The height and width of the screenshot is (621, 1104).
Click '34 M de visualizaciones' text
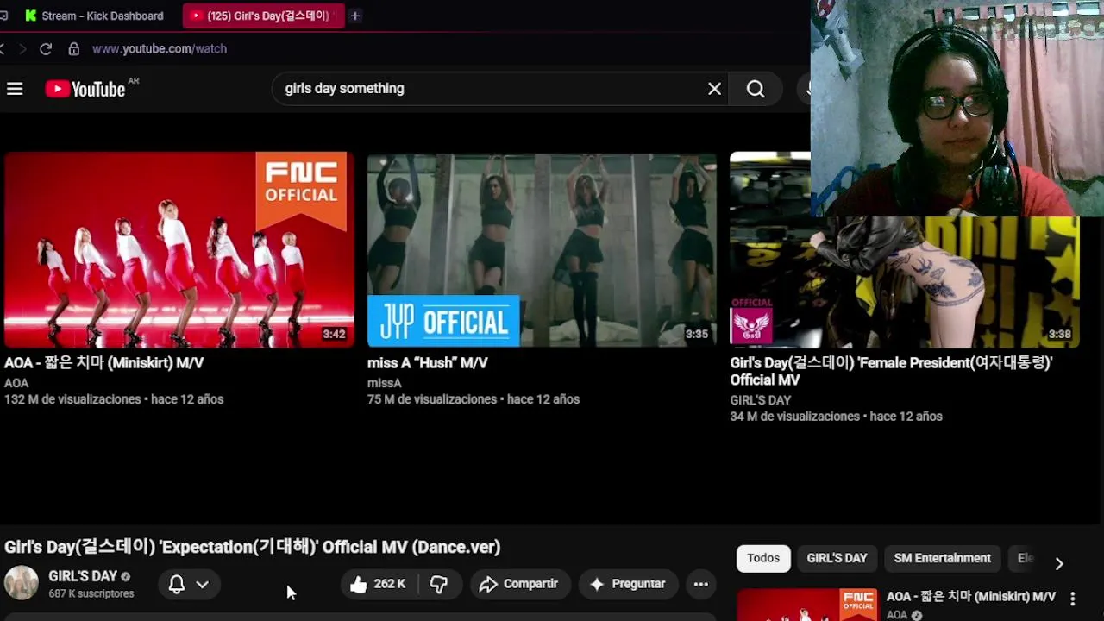[x=794, y=417]
